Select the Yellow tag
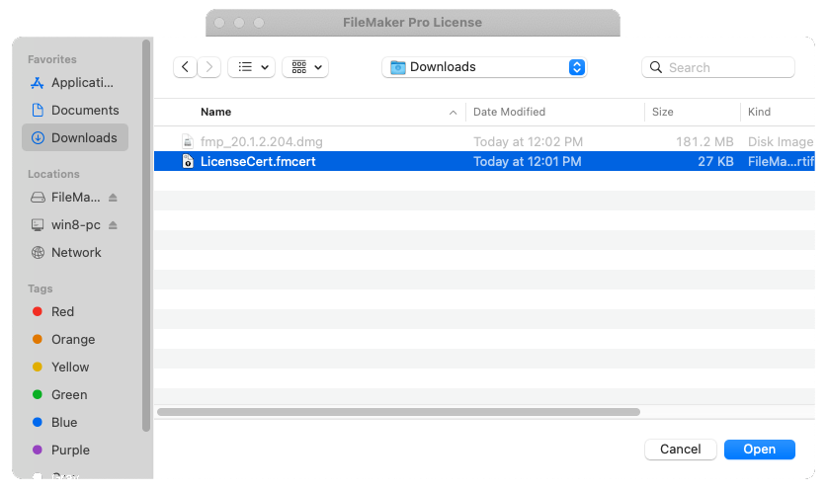 click(75, 367)
